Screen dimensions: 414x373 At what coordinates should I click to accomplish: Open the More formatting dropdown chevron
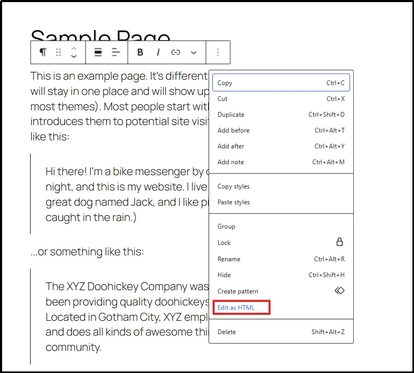point(193,53)
